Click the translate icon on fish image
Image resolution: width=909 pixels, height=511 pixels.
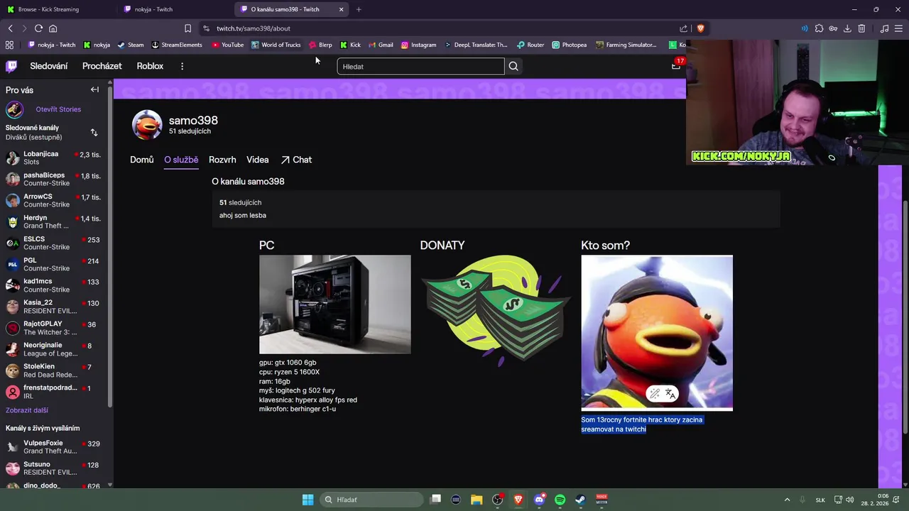670,394
